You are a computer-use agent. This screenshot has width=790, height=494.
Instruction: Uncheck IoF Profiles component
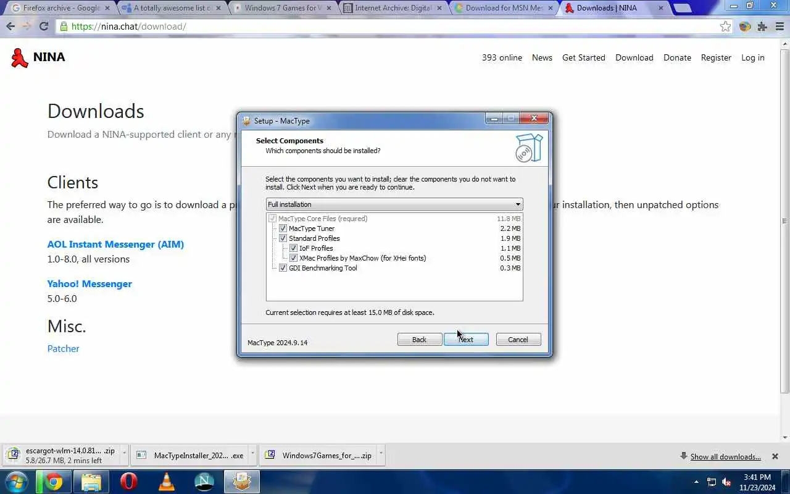pos(294,248)
